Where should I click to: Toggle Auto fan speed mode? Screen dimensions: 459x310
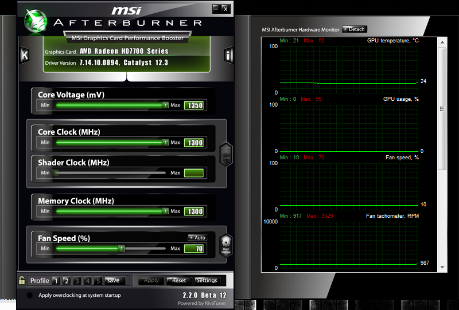tap(197, 237)
